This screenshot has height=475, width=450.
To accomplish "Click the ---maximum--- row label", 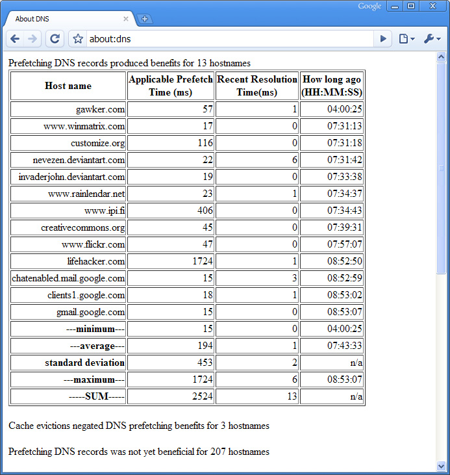I will (68, 380).
